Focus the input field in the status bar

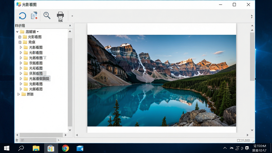pos(38,140)
